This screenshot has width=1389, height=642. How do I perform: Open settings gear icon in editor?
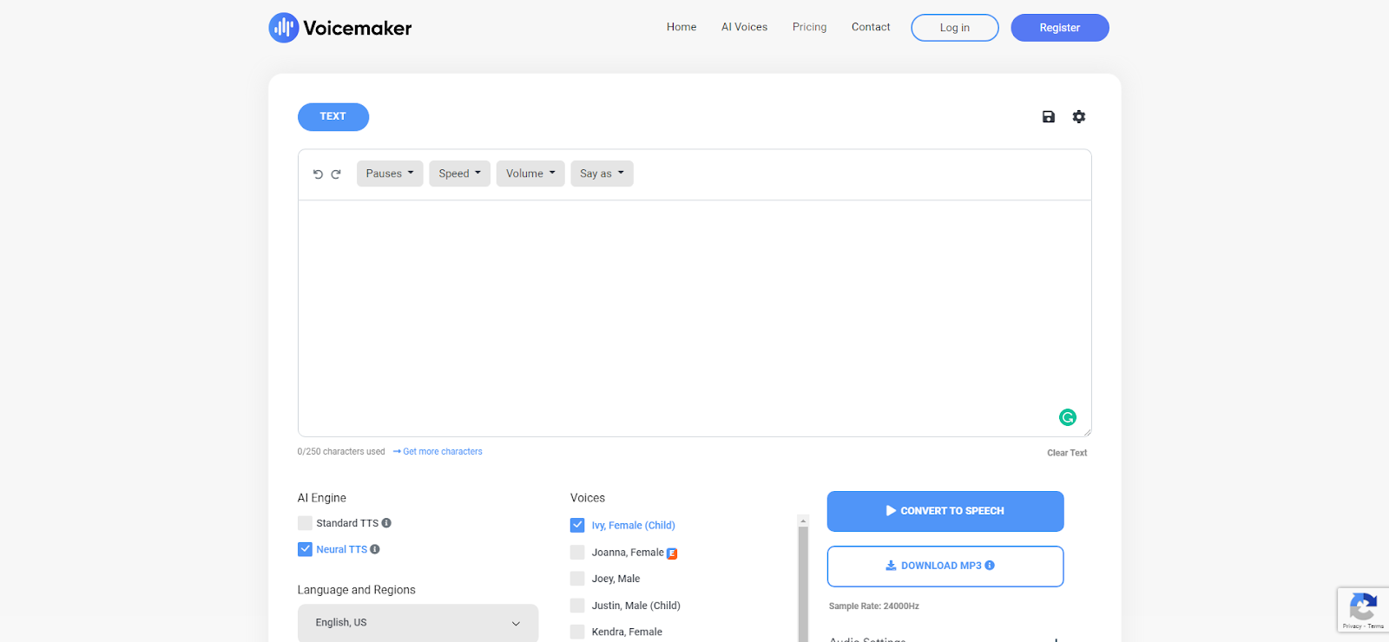click(x=1079, y=116)
